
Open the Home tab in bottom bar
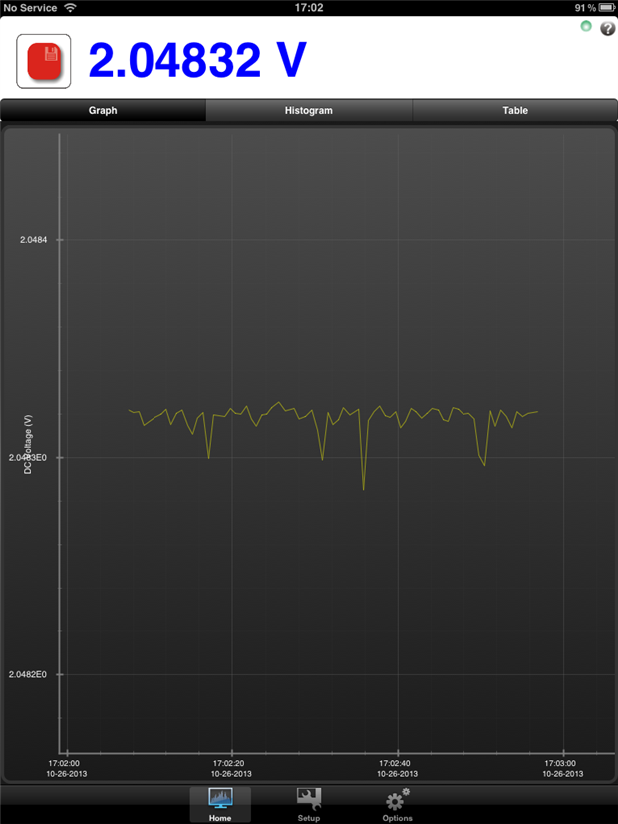(220, 805)
